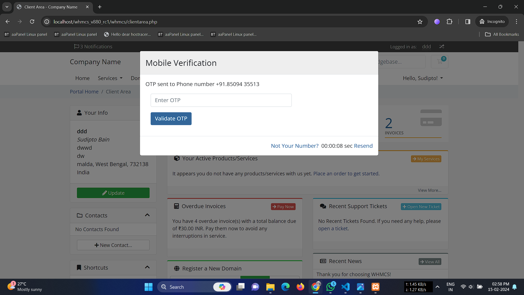Click the Resend link
This screenshot has width=524, height=295.
tap(363, 146)
